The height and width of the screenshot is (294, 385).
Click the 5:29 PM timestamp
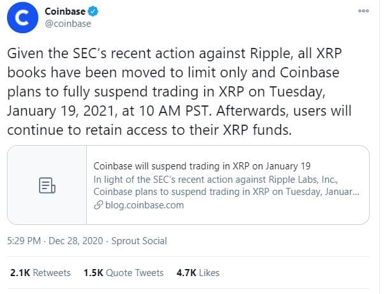(25, 241)
